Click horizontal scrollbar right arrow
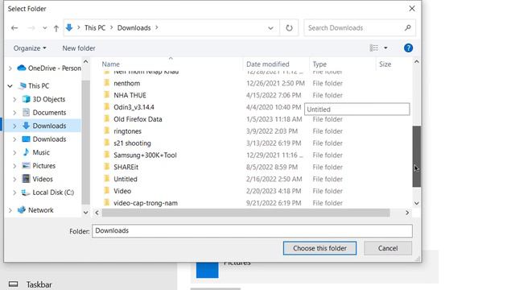 [x=407, y=213]
